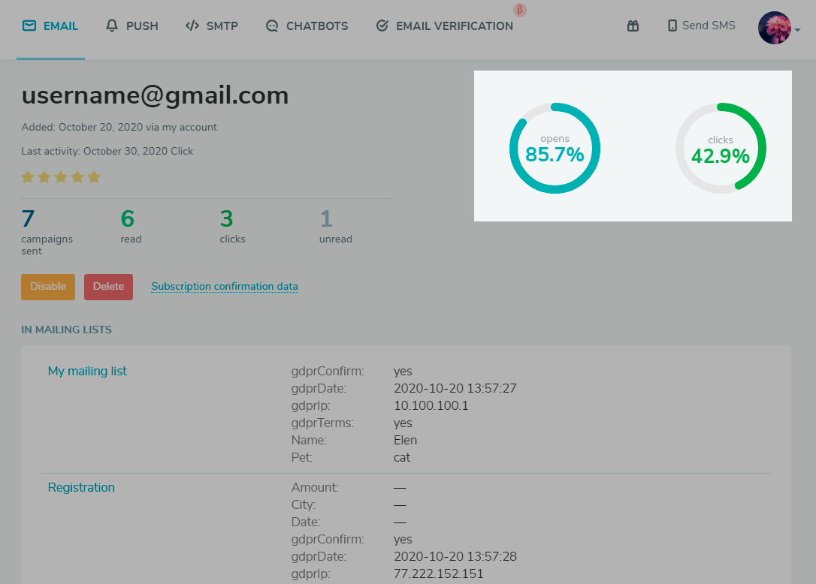Click the SMTP code brackets icon
The image size is (816, 584).
192,26
